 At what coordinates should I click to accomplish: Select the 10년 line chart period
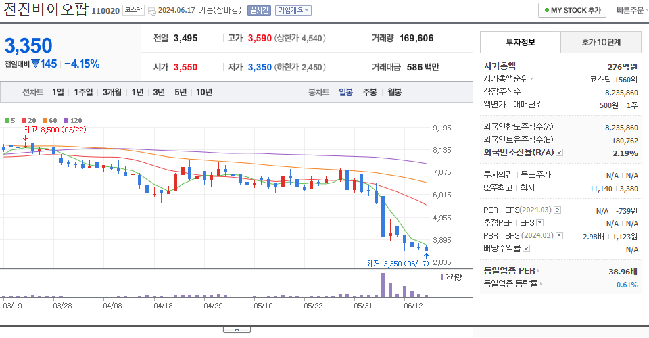click(x=204, y=92)
